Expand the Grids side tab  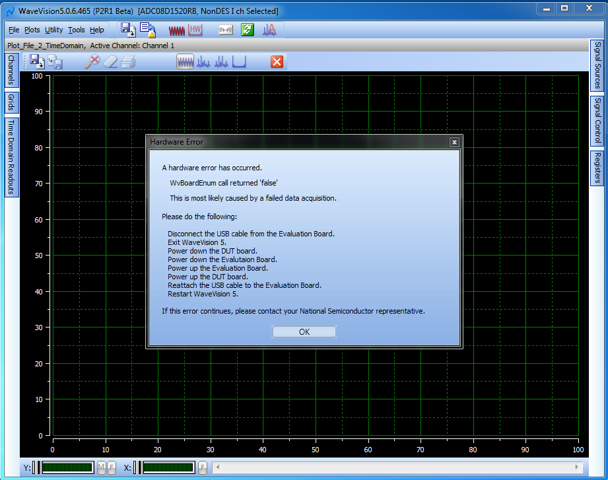[x=11, y=102]
